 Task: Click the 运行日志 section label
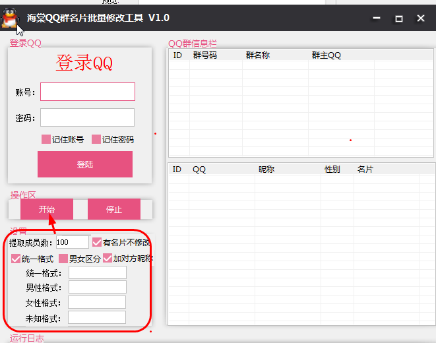pyautogui.click(x=27, y=338)
